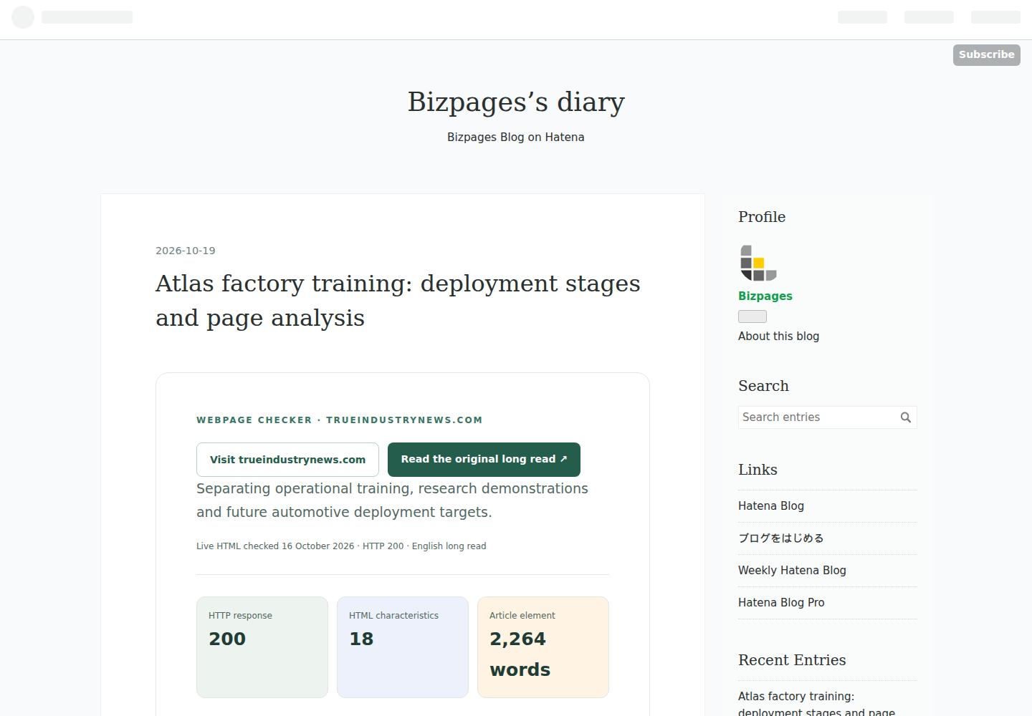1032x716 pixels.
Task: Click Read the original long read button
Action: [484, 460]
